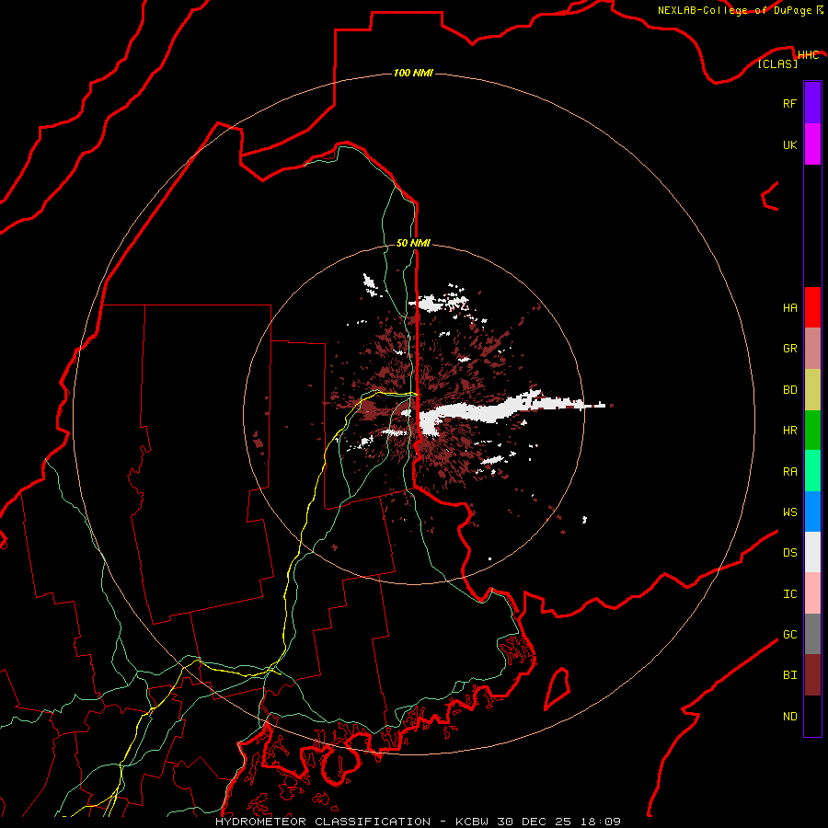Screen dimensions: 828x828
Task: Click the HHC product label
Action: point(808,55)
